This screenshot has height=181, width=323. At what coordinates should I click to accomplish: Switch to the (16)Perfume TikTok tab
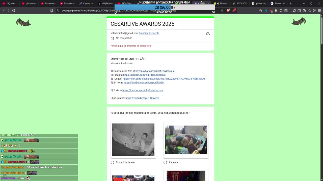coord(105,4)
